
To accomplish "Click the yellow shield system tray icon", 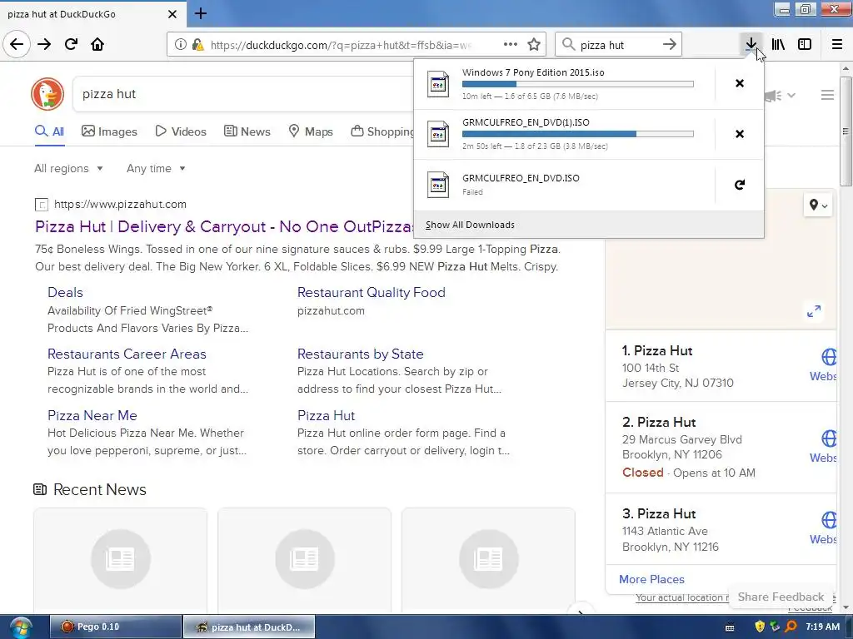I will coord(760,627).
